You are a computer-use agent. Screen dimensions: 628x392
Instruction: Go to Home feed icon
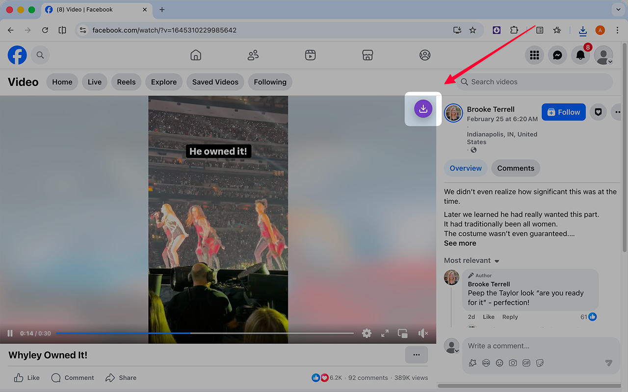[x=196, y=55]
